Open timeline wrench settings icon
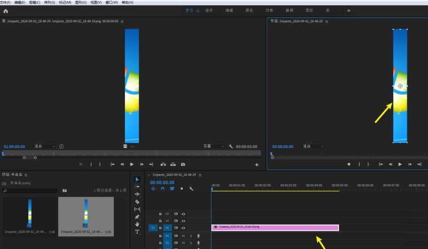This screenshot has height=249, width=428. tap(191, 189)
